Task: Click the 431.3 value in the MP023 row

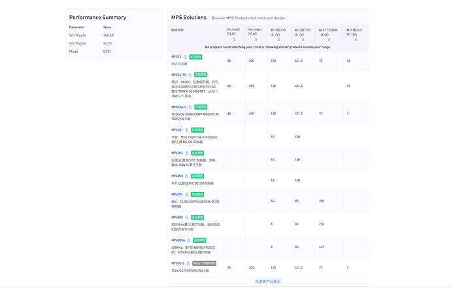Action: point(299,61)
